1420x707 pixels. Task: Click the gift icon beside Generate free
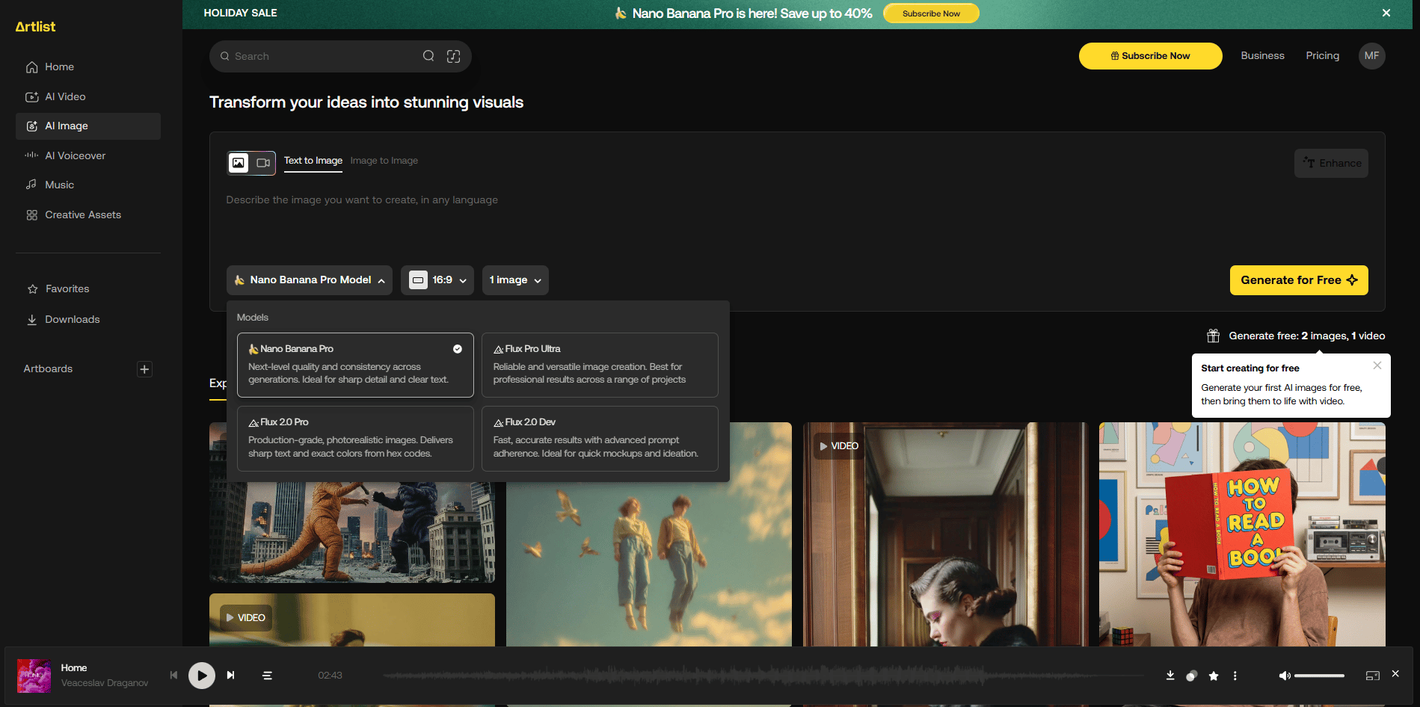(1213, 336)
